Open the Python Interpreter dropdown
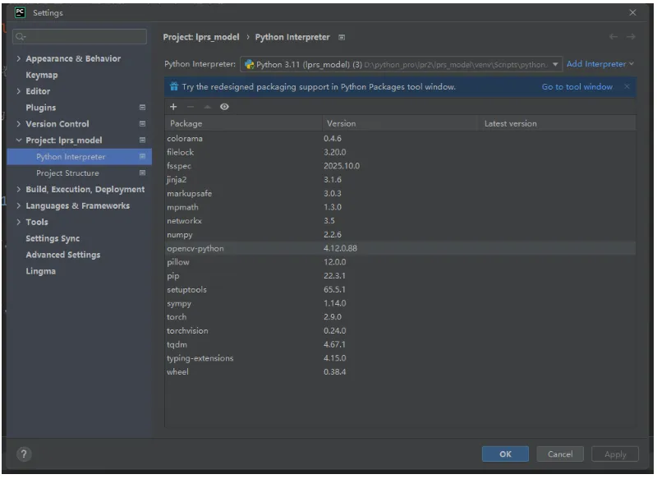Image resolution: width=657 pixels, height=479 pixels. [x=556, y=64]
